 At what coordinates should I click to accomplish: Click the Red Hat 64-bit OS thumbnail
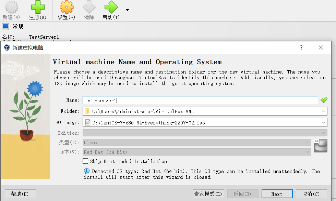(321, 146)
